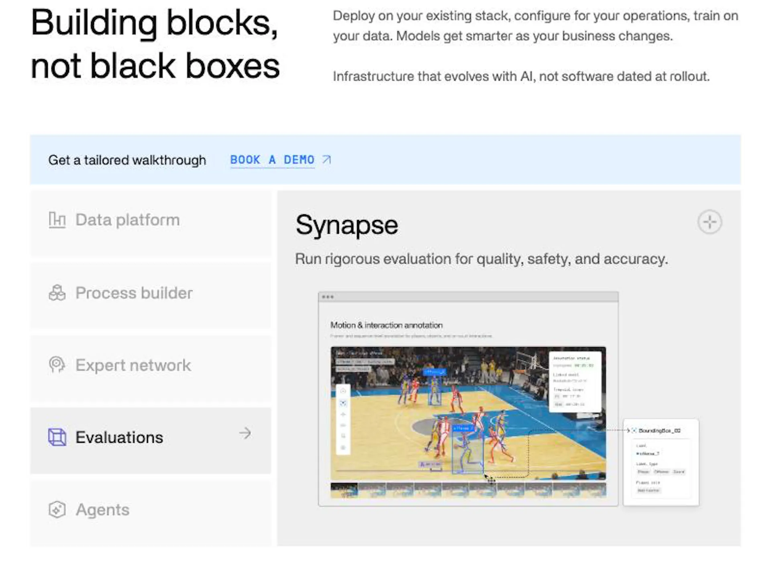
Task: Select the Evaluations tab
Action: 151,441
